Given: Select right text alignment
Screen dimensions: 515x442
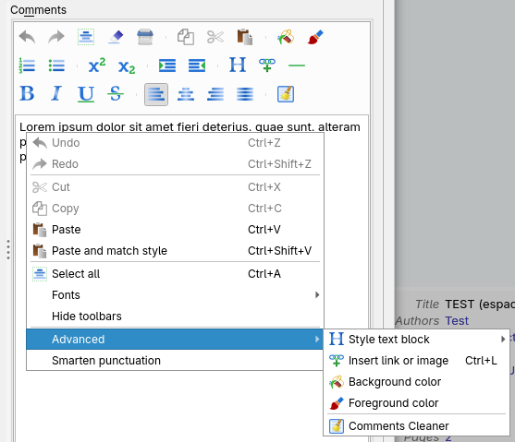Looking at the screenshot, I should [215, 94].
